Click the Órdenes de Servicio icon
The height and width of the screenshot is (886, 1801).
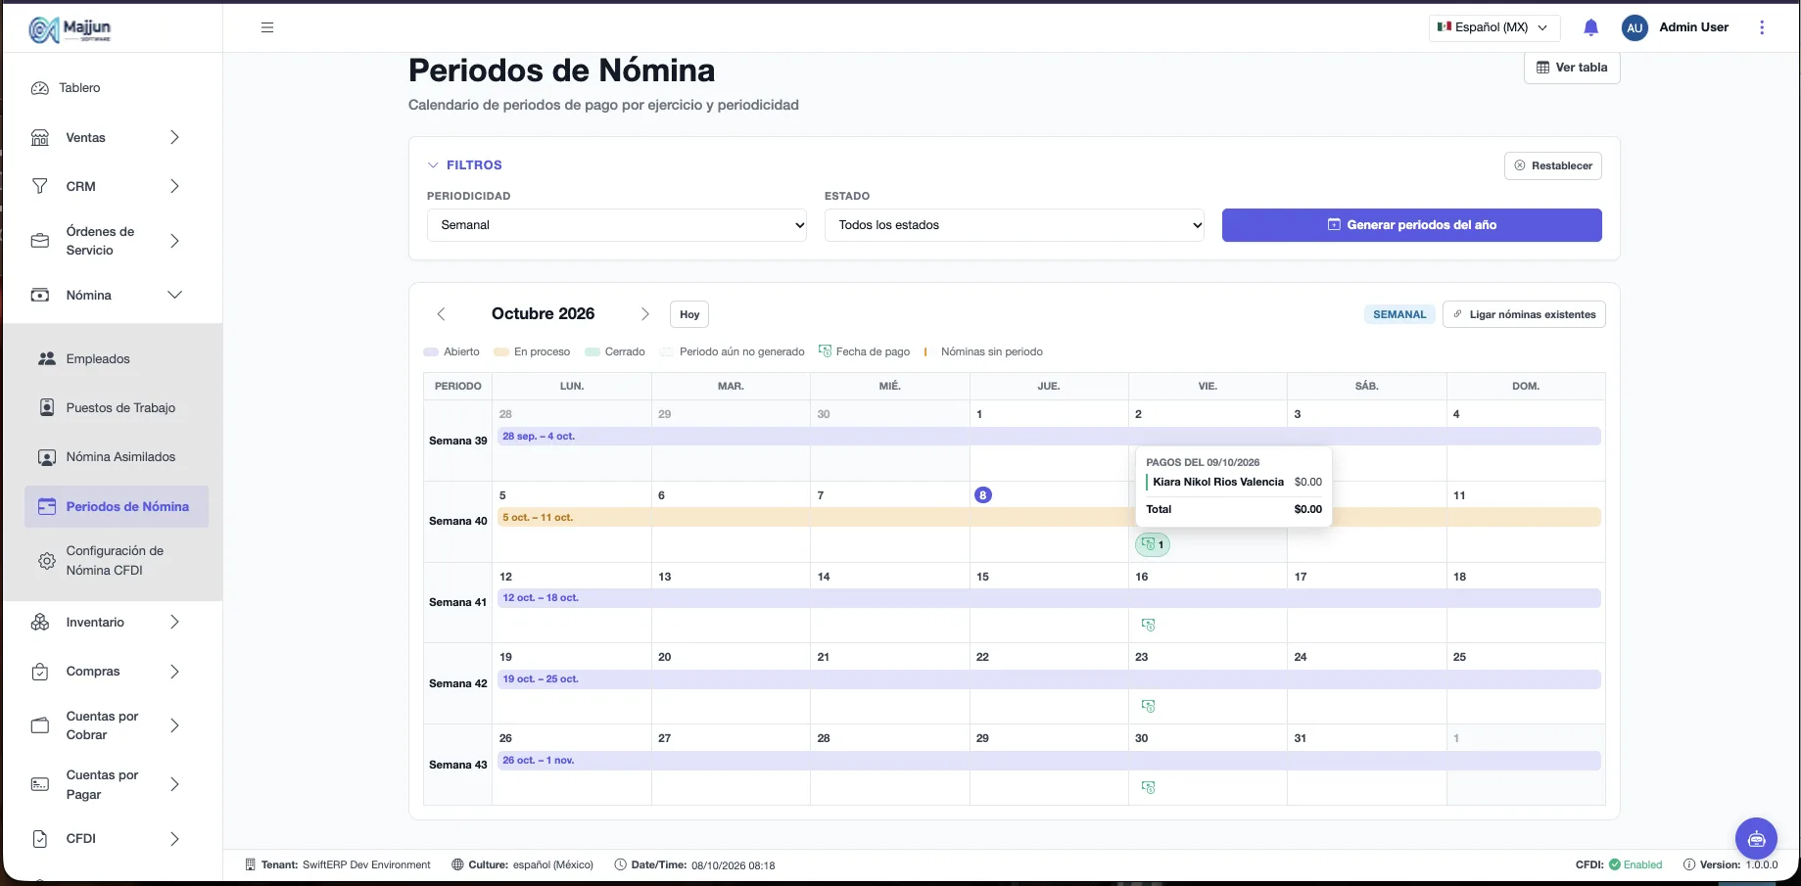click(x=40, y=241)
